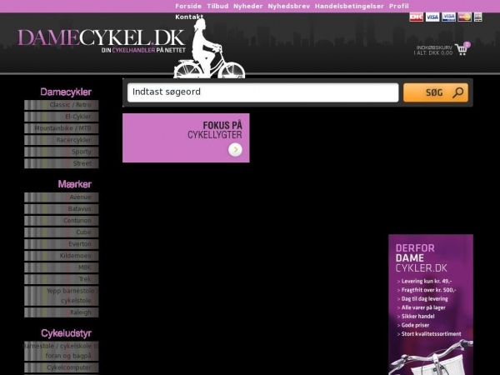Choose the Centurion brand
Screen dimensions: 500x375
point(61,221)
